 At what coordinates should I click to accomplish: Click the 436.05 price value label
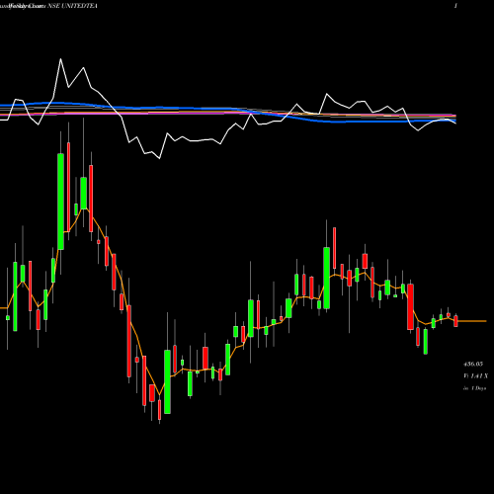pos(473,364)
